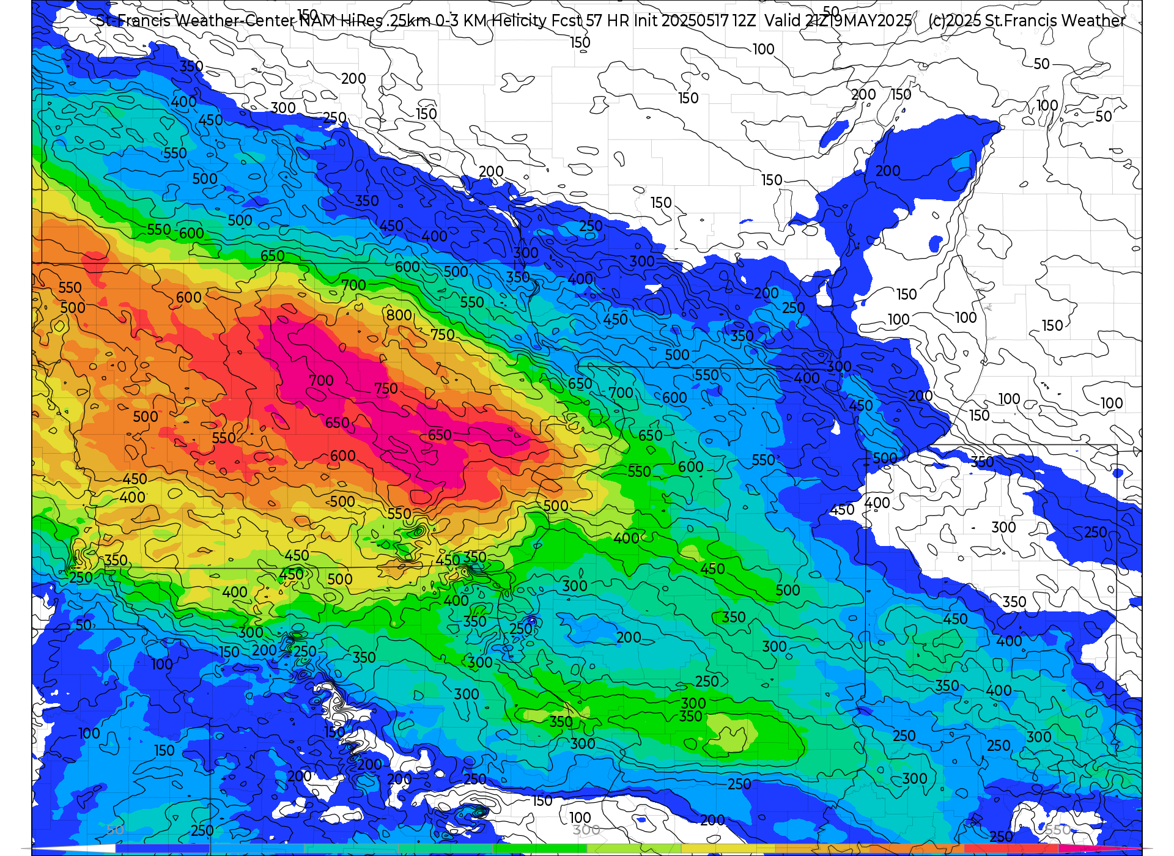1174x856 pixels.
Task: Click the 'NAM HiRes .25km' model label
Action: tap(364, 21)
